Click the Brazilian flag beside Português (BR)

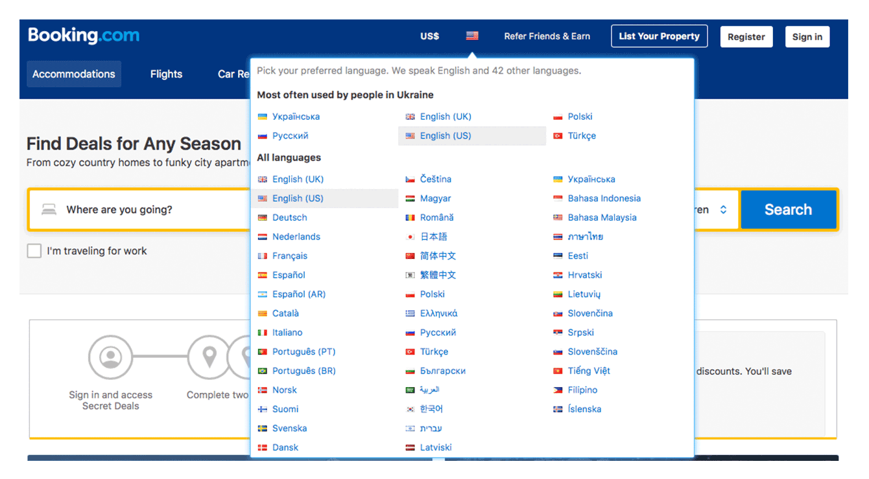263,371
